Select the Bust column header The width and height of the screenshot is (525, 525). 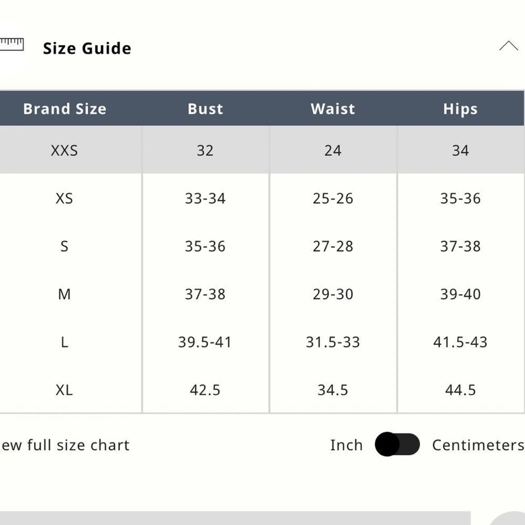point(205,109)
